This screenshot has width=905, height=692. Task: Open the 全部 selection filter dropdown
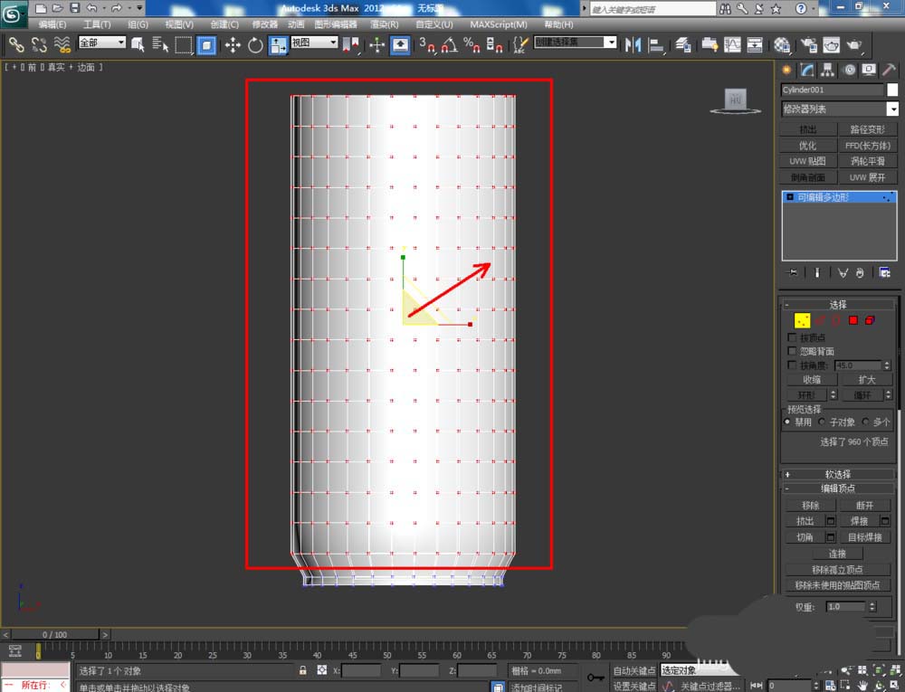[x=102, y=43]
